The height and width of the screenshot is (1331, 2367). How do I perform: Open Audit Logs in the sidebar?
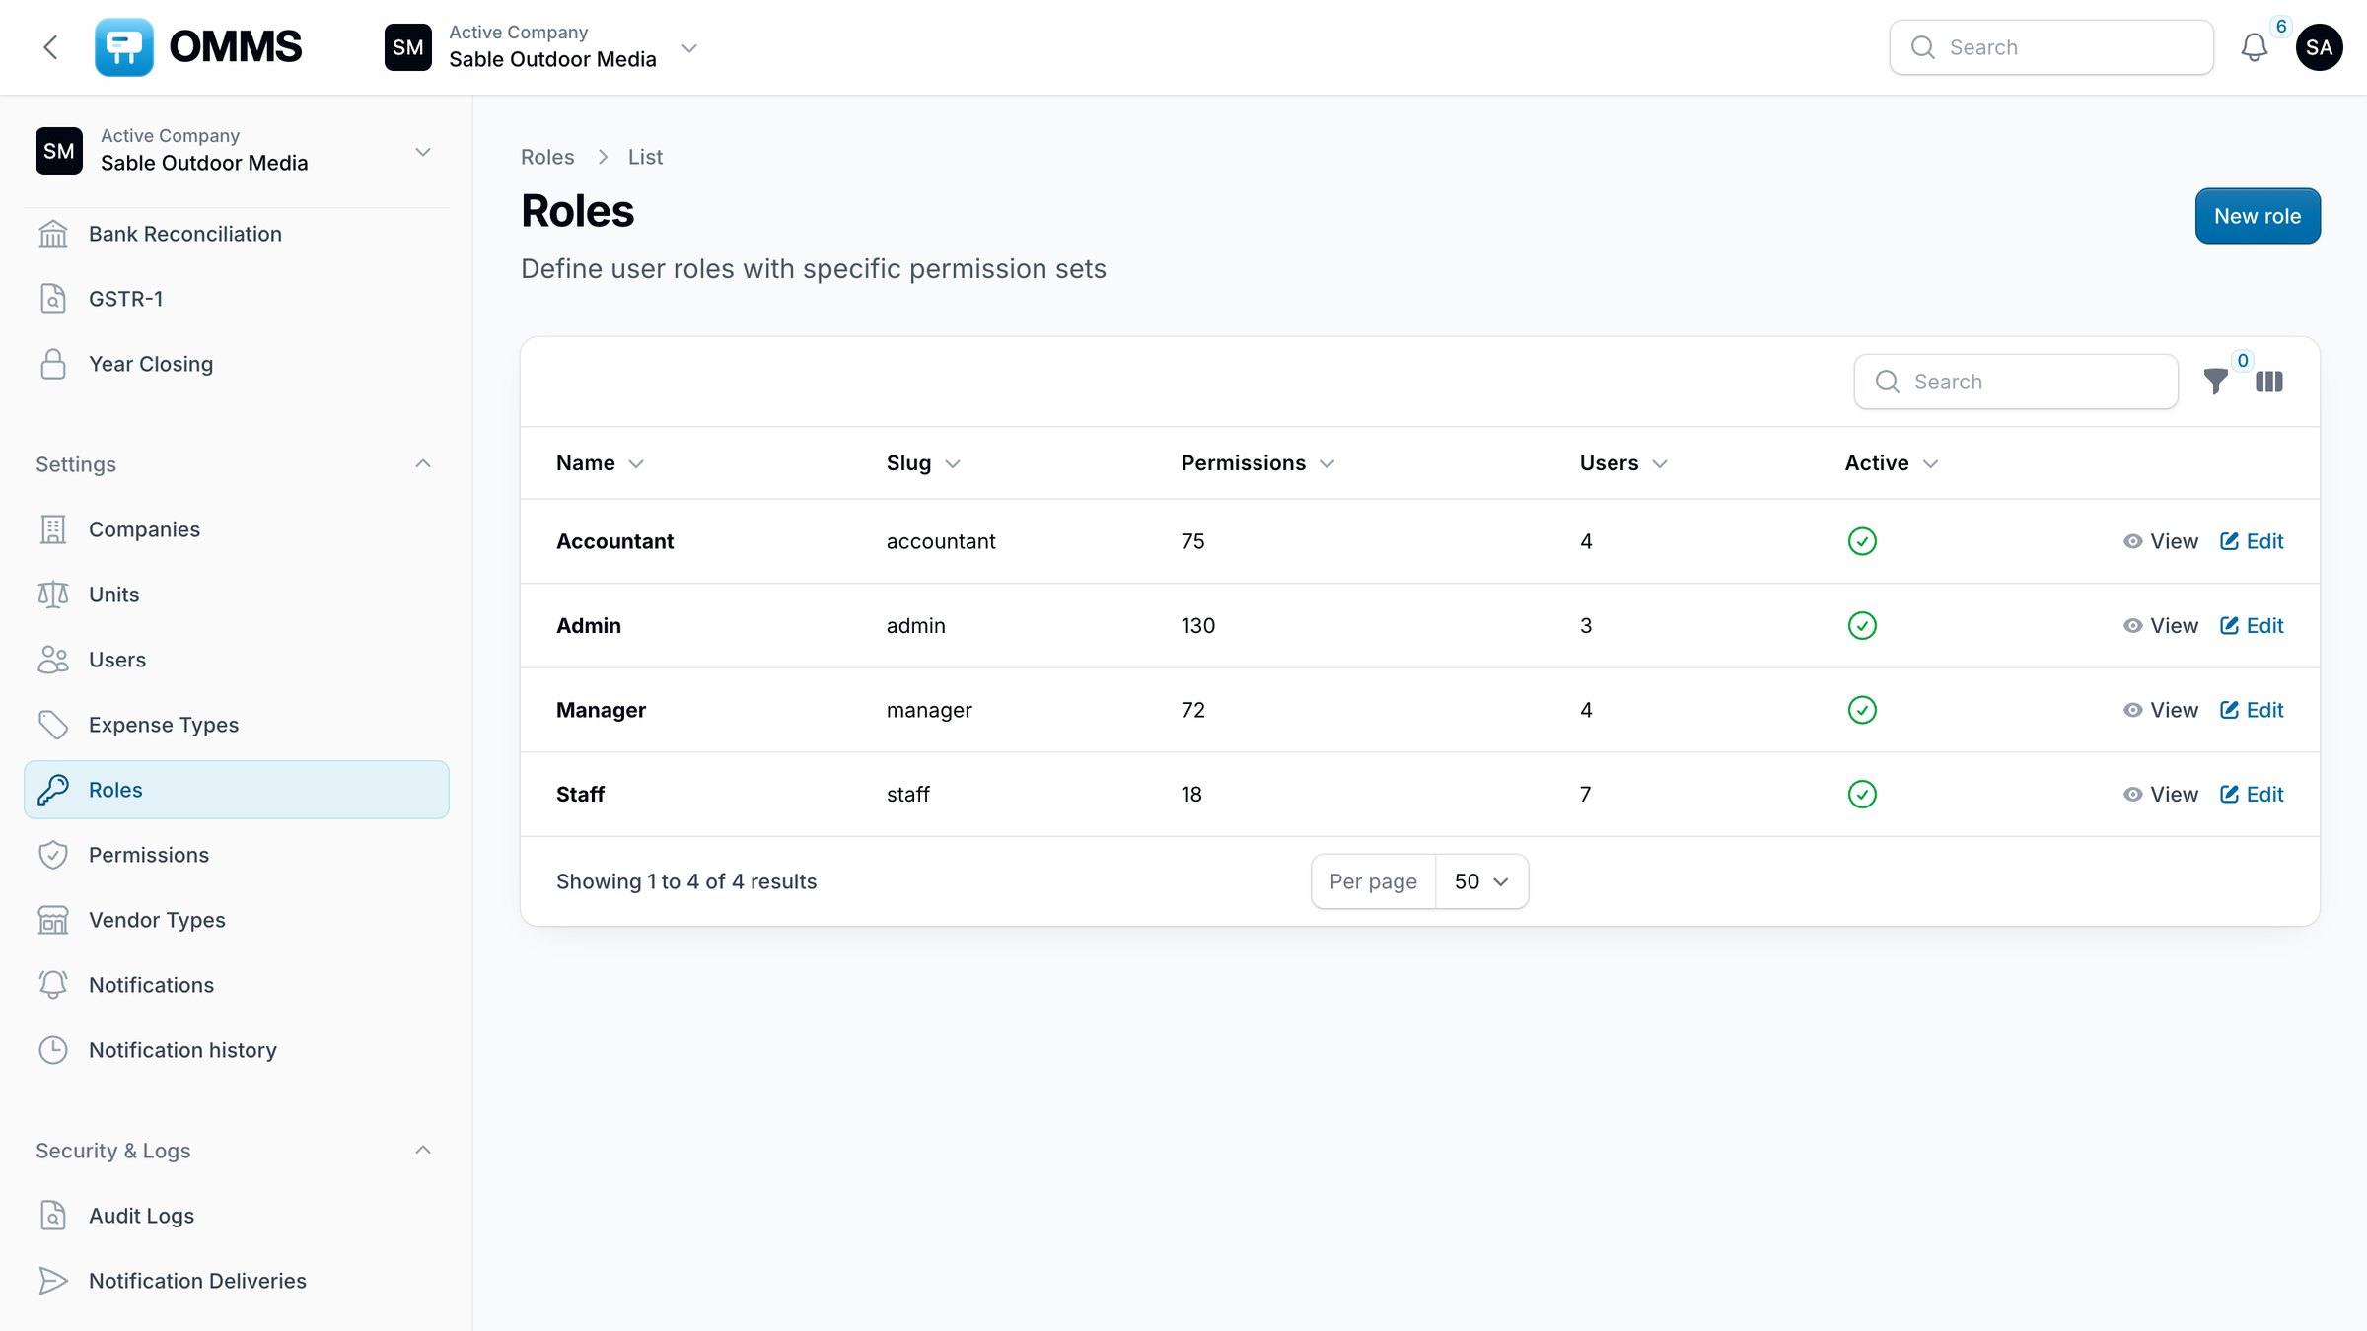click(x=237, y=1216)
